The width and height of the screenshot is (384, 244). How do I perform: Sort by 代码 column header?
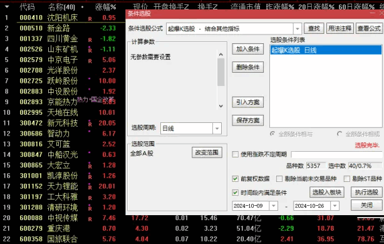[27, 7]
